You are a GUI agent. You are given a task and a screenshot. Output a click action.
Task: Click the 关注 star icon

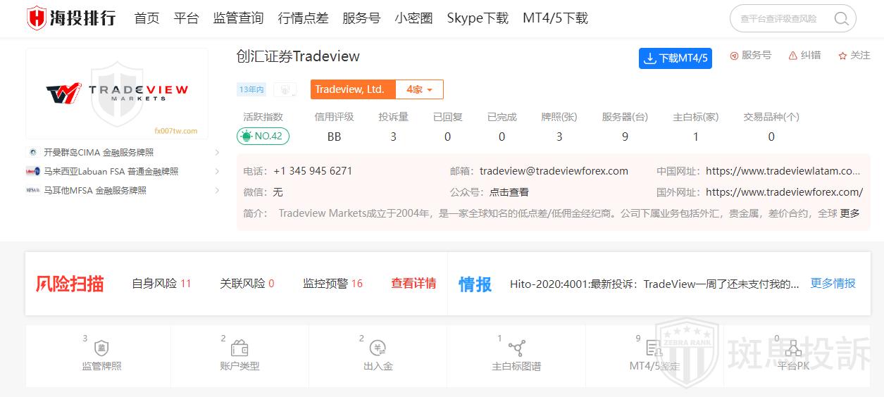point(842,56)
